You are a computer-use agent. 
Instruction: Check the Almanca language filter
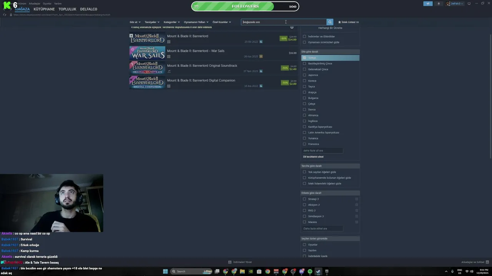304,115
